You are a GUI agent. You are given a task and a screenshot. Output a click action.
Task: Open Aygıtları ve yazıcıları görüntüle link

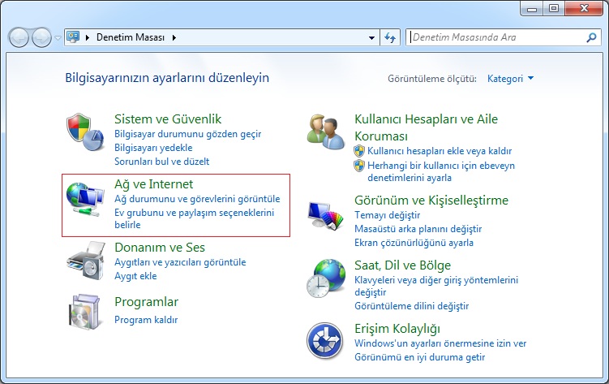click(180, 262)
